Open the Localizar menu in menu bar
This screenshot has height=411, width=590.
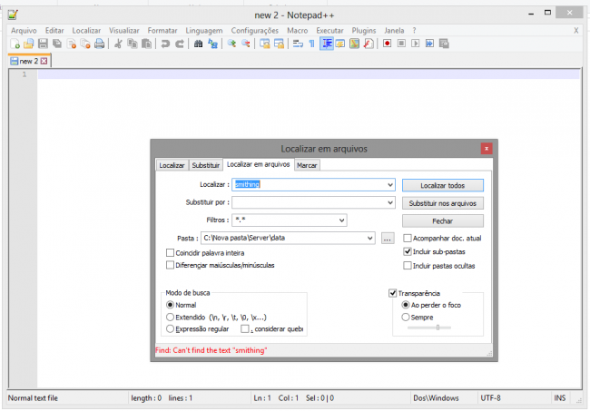pyautogui.click(x=86, y=31)
